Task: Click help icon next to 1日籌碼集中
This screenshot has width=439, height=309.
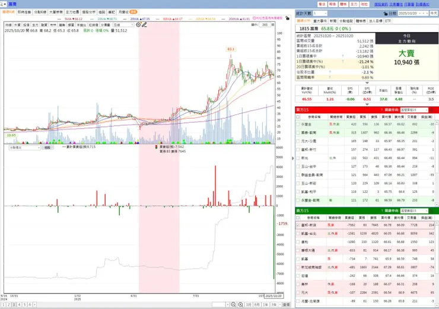Action: (x=343, y=56)
